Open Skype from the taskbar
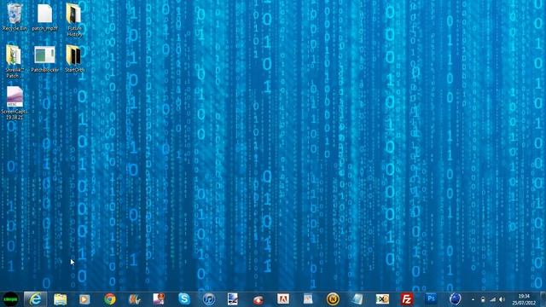The height and width of the screenshot is (307, 546). coord(184,299)
